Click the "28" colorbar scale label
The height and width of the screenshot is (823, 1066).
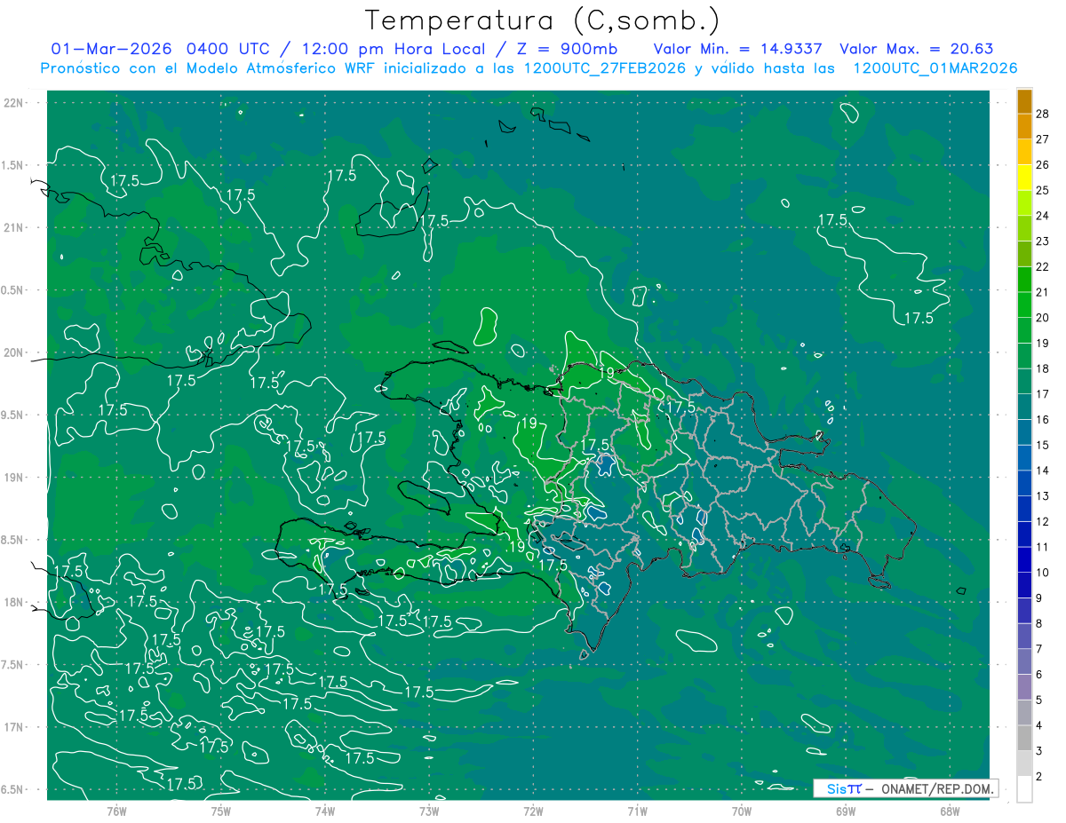1043,114
